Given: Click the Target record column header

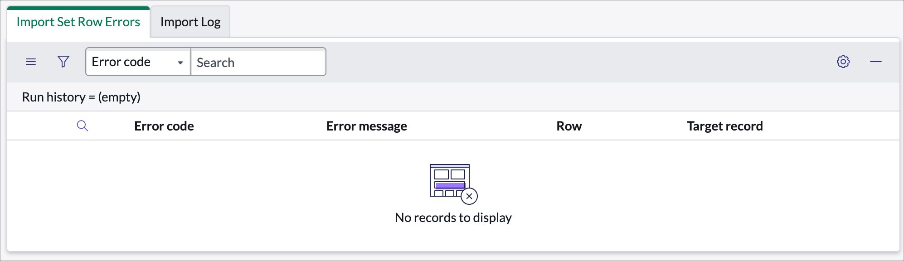Looking at the screenshot, I should pos(724,126).
